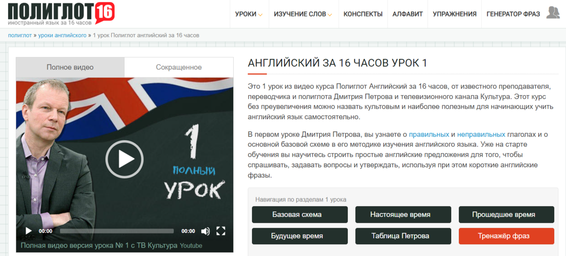
Task: Open the Таблица Петрова section
Action: pyautogui.click(x=403, y=236)
